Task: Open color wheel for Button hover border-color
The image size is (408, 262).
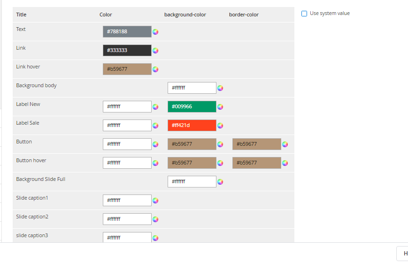Action: [285, 163]
